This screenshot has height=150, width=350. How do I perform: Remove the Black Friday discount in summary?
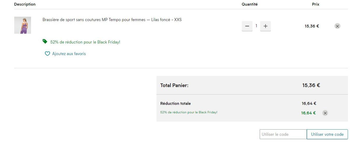(x=325, y=113)
